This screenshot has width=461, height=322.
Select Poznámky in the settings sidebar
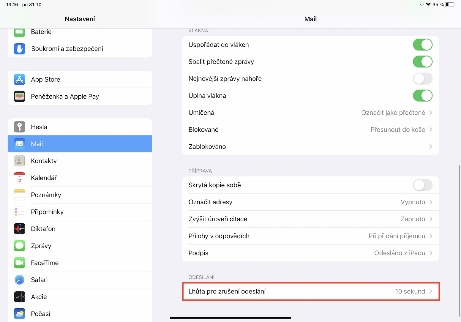point(46,195)
